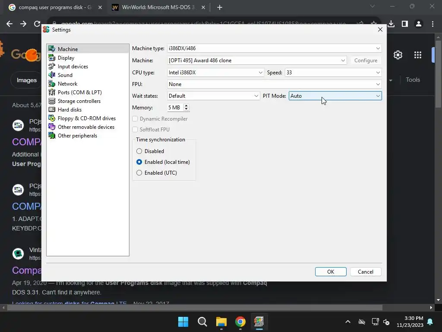Close the Settings dialog
The image size is (442, 332).
click(380, 29)
